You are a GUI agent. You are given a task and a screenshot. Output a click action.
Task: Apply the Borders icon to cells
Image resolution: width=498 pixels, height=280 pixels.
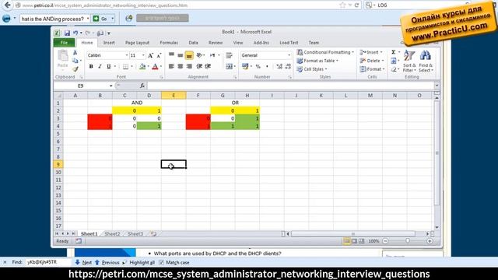click(125, 66)
